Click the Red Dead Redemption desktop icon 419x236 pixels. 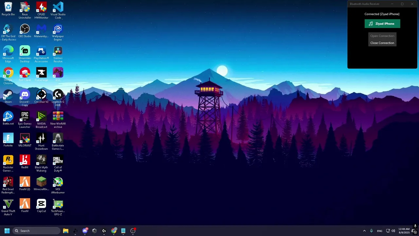pos(8,186)
